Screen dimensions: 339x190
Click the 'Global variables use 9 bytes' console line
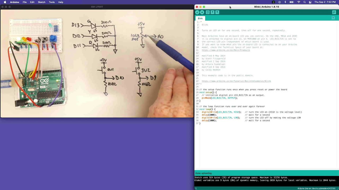[265, 180]
